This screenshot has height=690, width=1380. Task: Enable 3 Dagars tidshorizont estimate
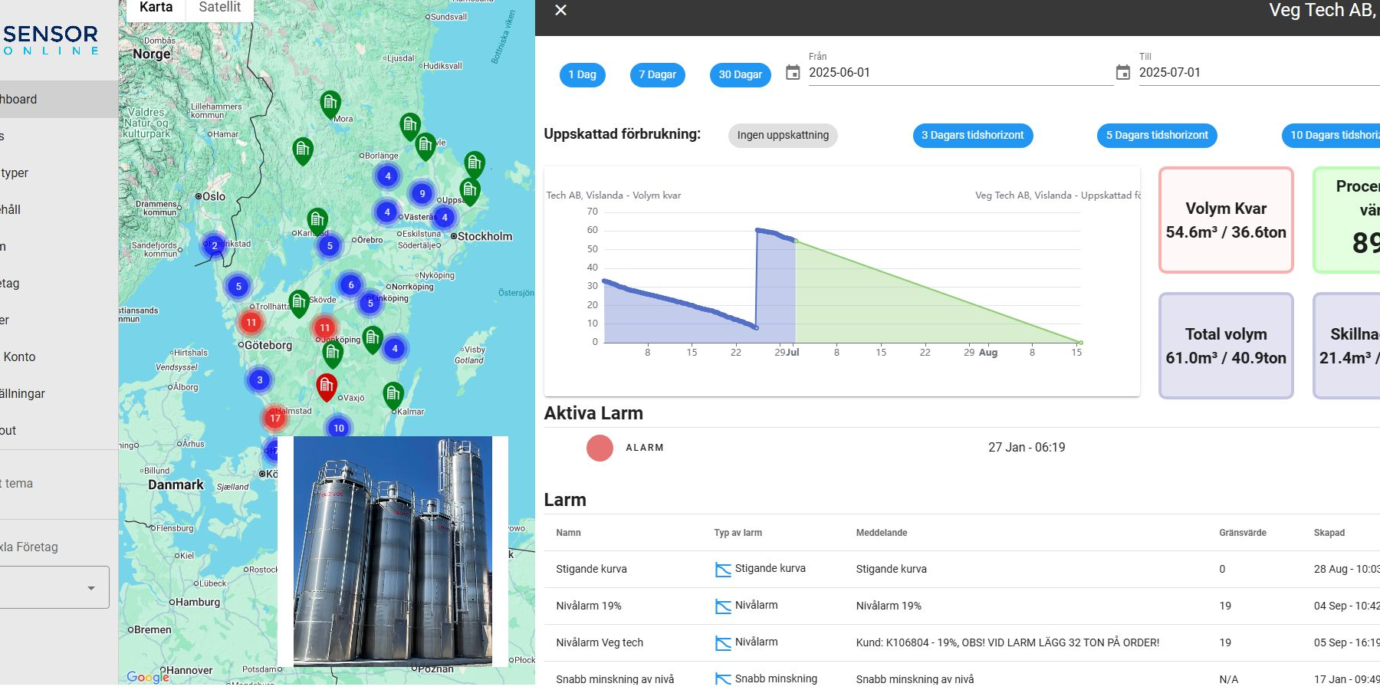coord(972,136)
